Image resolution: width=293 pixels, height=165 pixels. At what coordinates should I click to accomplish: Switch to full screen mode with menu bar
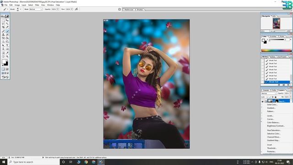(5, 73)
